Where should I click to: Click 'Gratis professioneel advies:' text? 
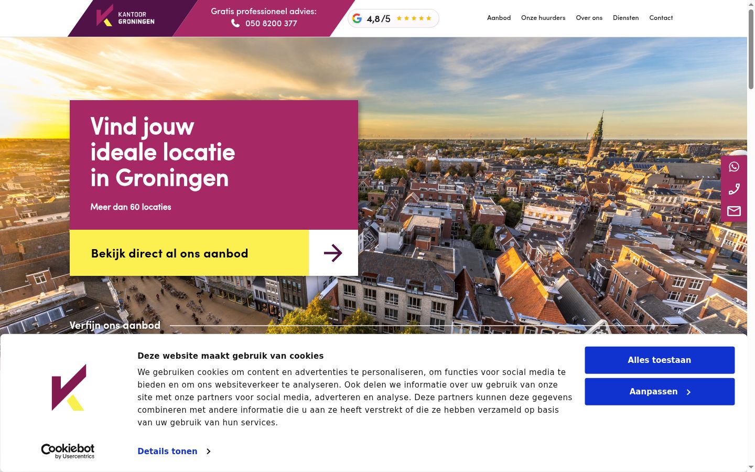point(264,11)
